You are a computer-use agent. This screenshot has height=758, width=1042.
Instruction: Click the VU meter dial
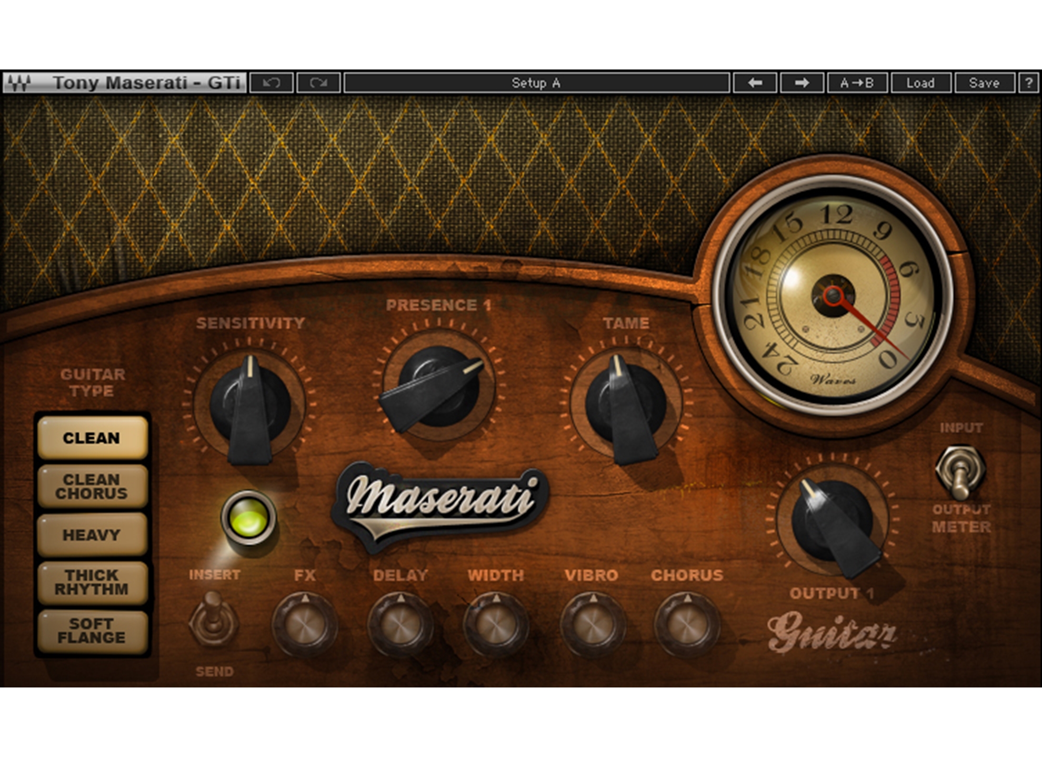point(833,296)
